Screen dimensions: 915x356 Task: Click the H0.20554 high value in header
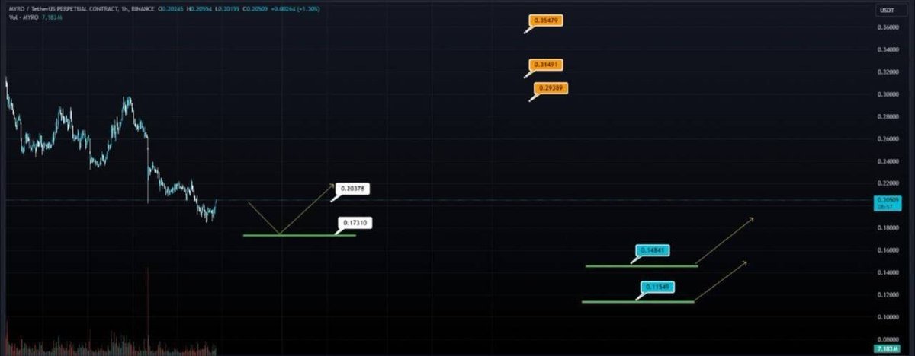tap(199, 9)
